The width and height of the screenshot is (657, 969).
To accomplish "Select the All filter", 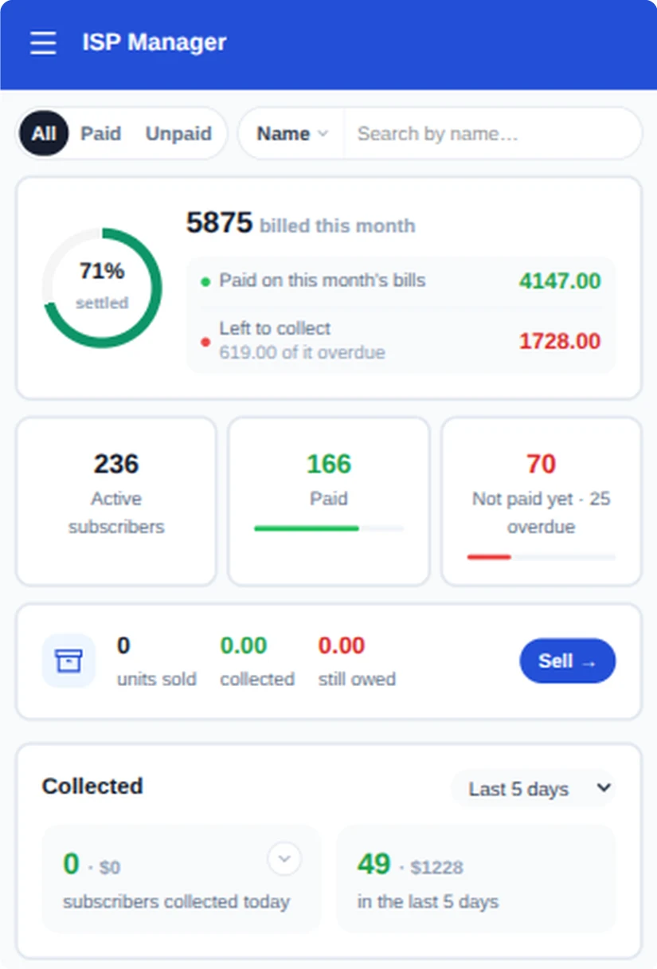I will tap(44, 133).
